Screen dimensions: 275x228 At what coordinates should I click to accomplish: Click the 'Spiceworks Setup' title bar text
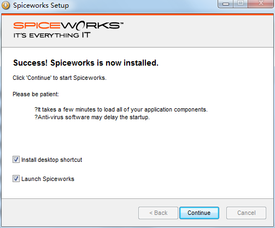(x=41, y=5)
